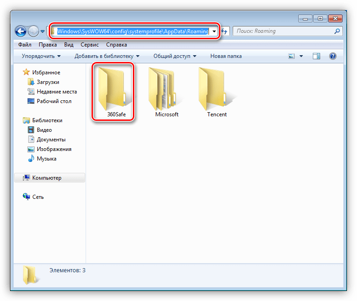Viewport: 357px width, 301px height.
Task: Click the Рабочий стол icon
Action: click(x=31, y=101)
